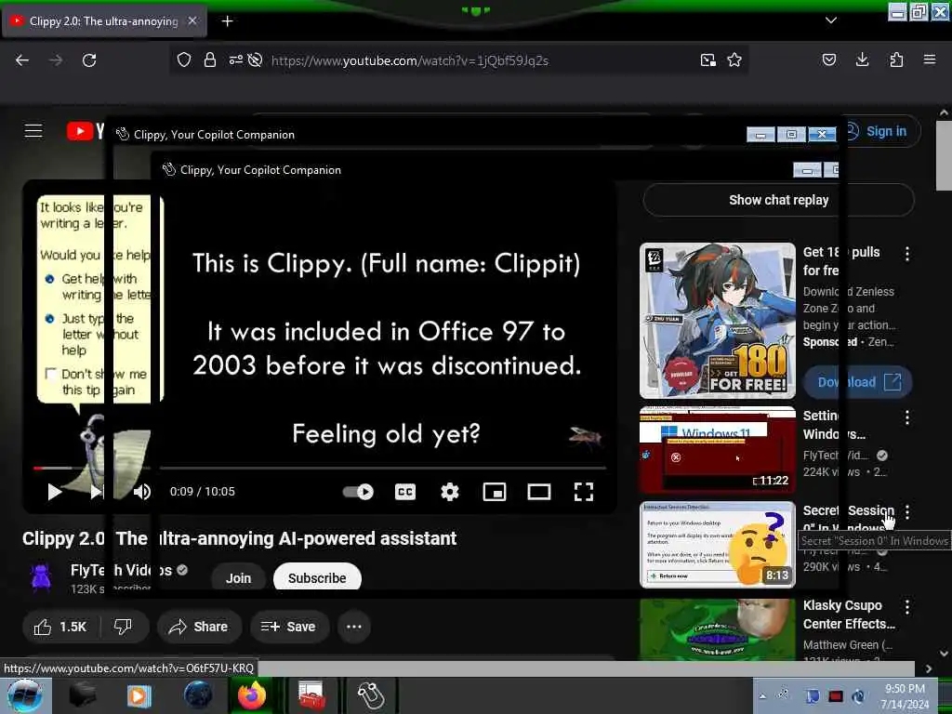Screen dimensions: 952x714
Task: Mute the video with the speaker icon
Action: point(141,492)
